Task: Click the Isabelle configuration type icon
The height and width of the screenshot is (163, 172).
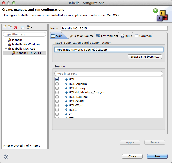Action: [x=10, y=40]
